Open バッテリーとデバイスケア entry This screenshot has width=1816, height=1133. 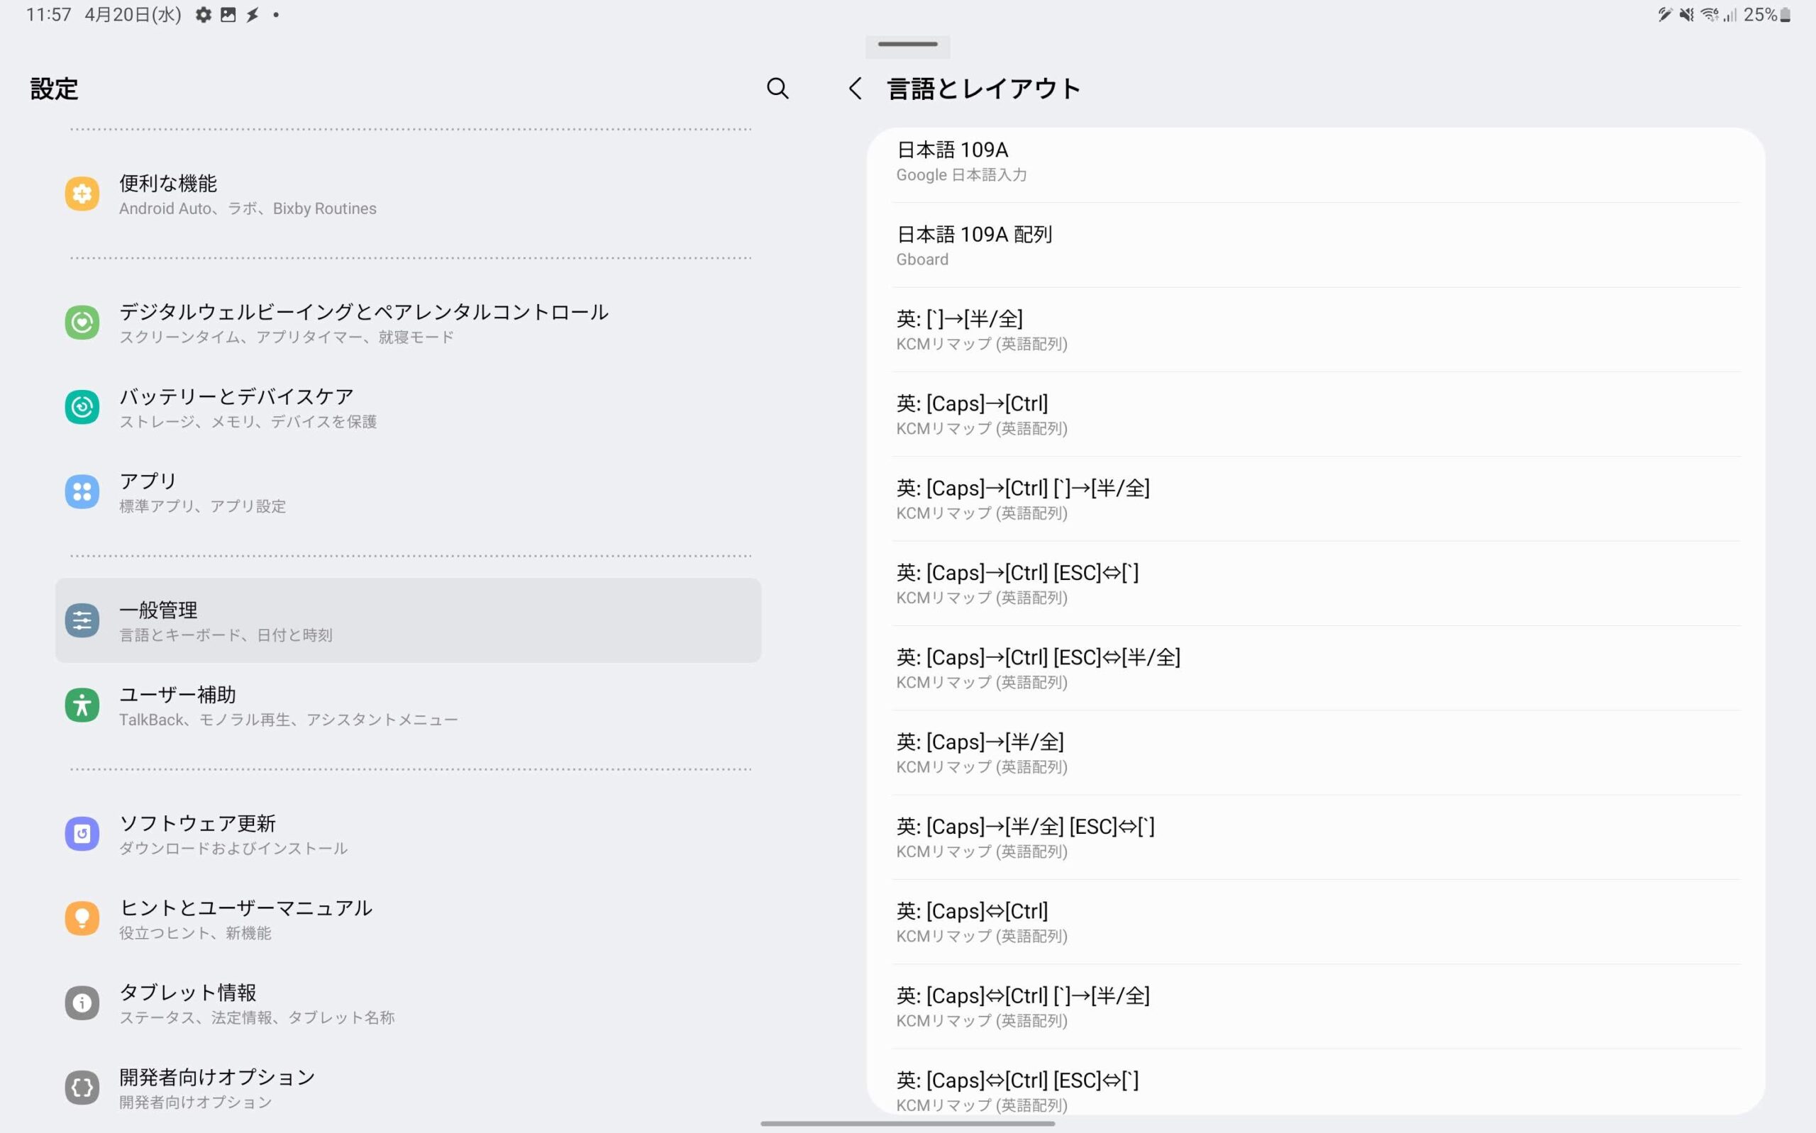(409, 407)
